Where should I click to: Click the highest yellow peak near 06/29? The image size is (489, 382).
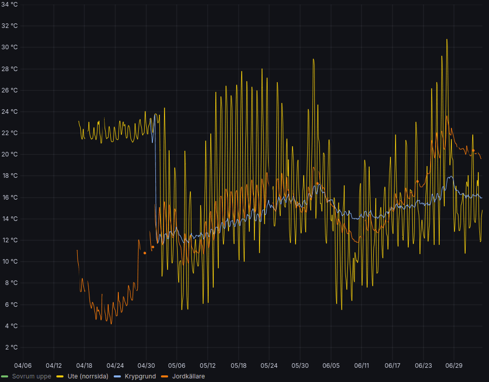click(x=447, y=40)
